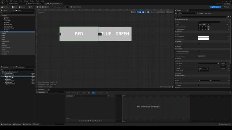Click the add Animation button
Viewport: 232px width, 130px height.
(x=41, y=92)
